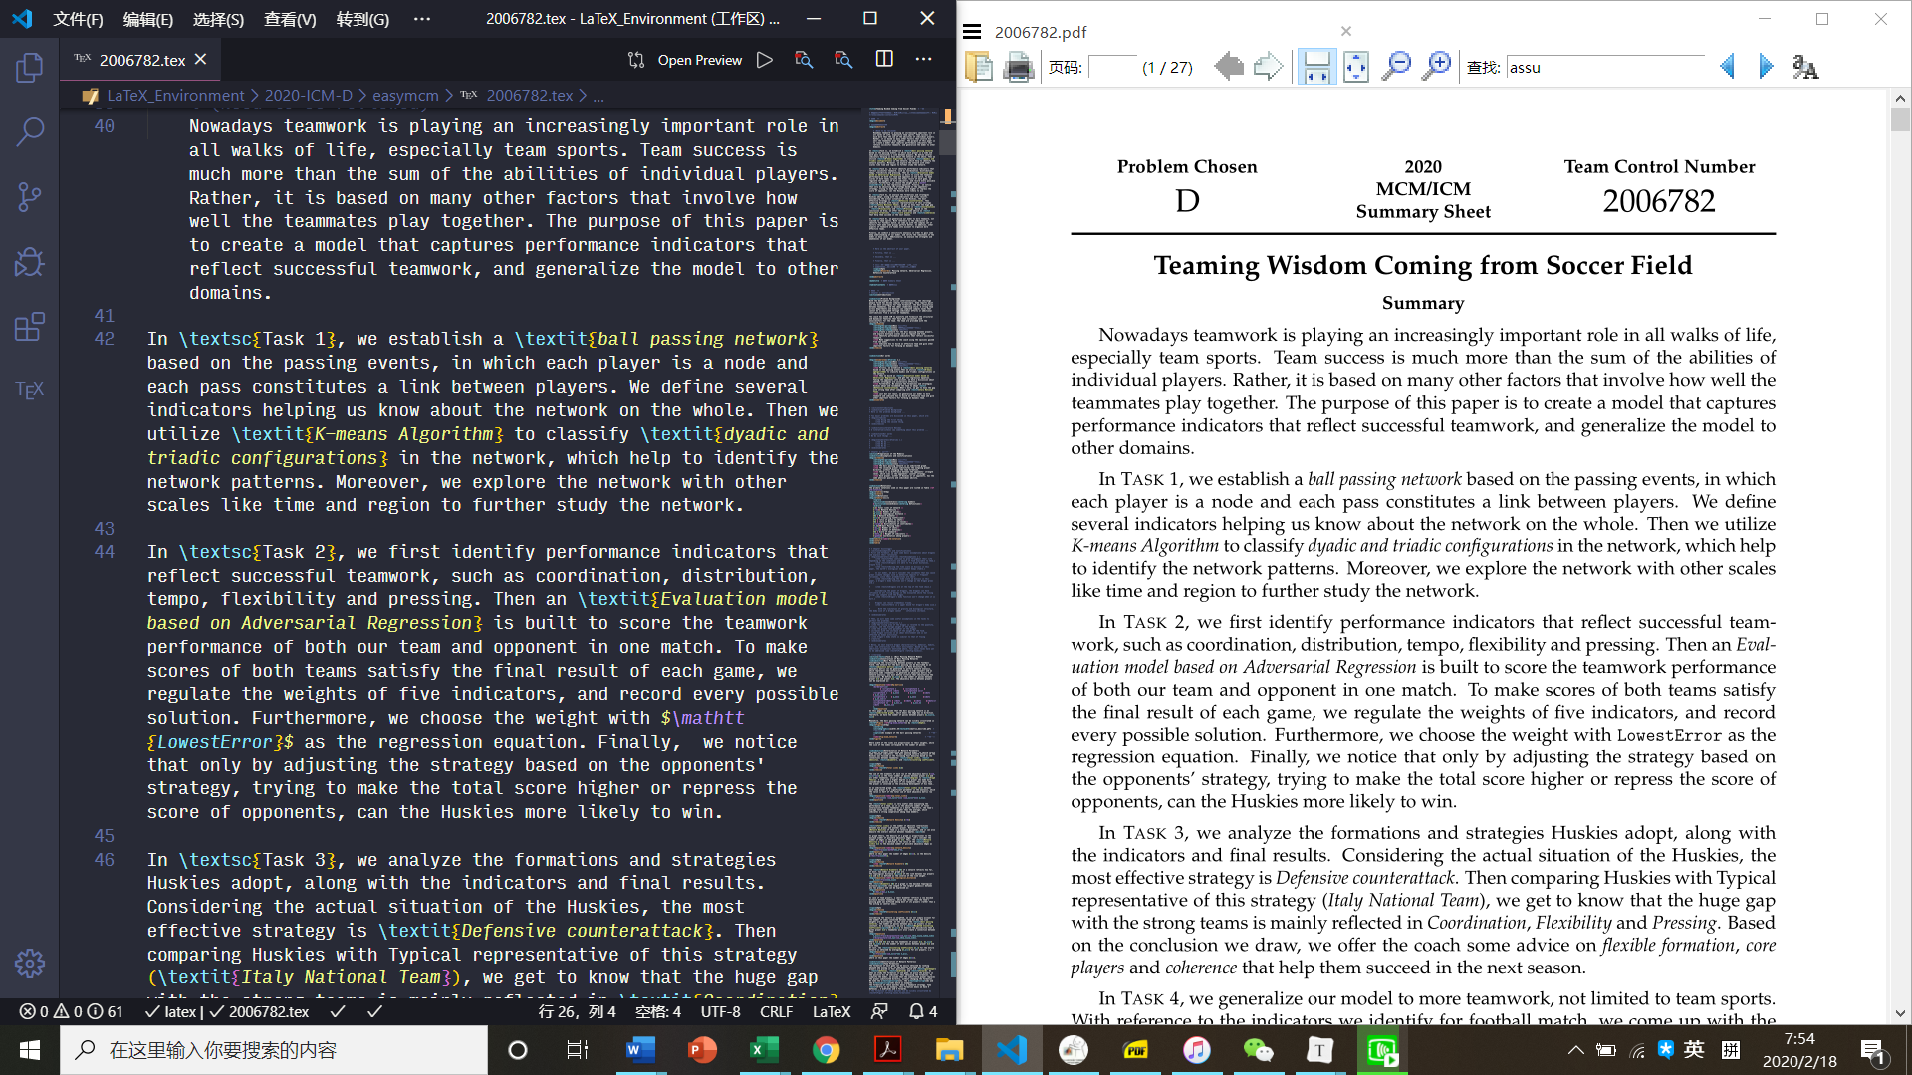Image resolution: width=1912 pixels, height=1075 pixels.
Task: Open the Source Control view
Action: pyautogui.click(x=30, y=197)
